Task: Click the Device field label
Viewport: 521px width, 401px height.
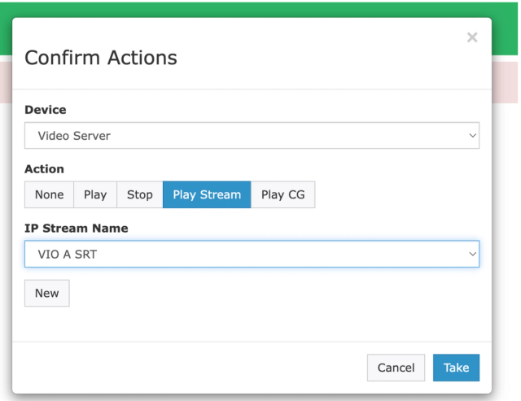Action: pyautogui.click(x=46, y=109)
